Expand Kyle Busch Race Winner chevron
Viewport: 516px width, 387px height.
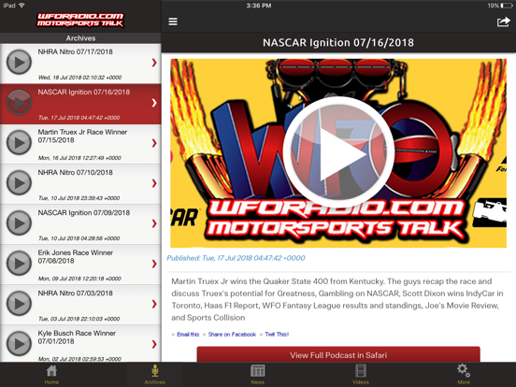click(x=154, y=344)
